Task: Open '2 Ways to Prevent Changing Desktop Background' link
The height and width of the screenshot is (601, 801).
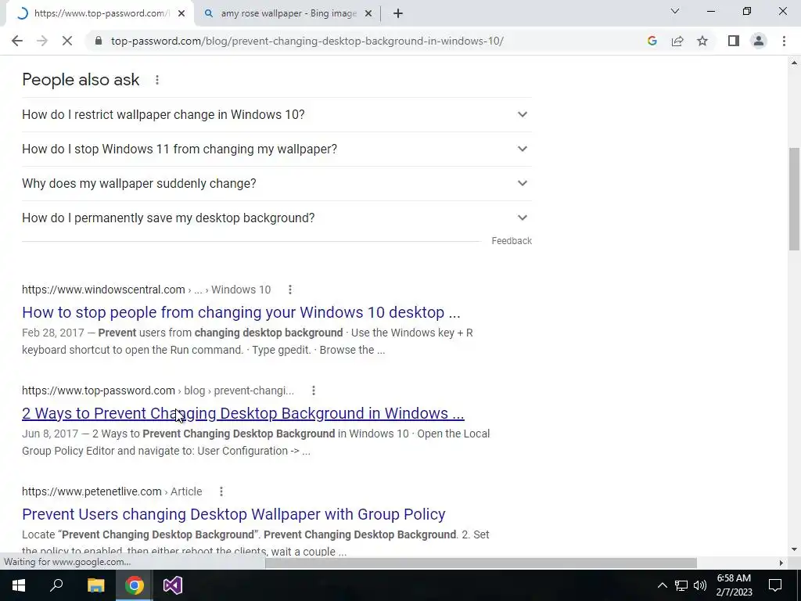Action: click(x=243, y=413)
